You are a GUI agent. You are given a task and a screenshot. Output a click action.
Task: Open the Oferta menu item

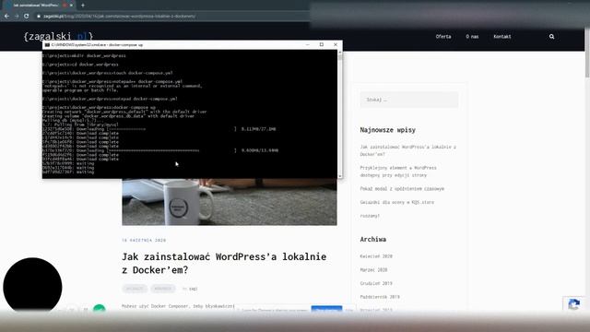tap(443, 37)
